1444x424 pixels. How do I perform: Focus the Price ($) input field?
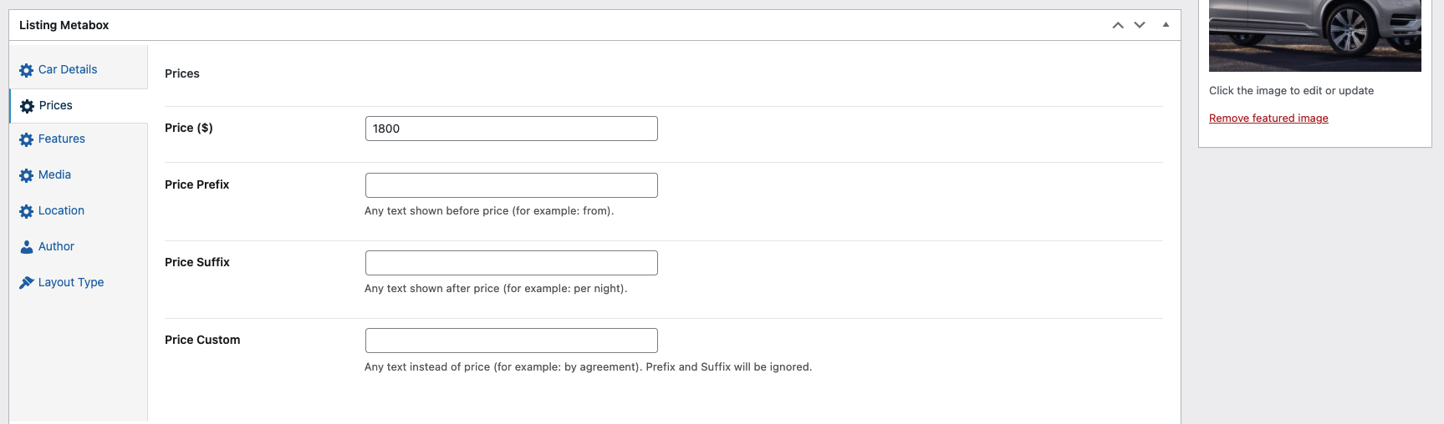point(511,129)
